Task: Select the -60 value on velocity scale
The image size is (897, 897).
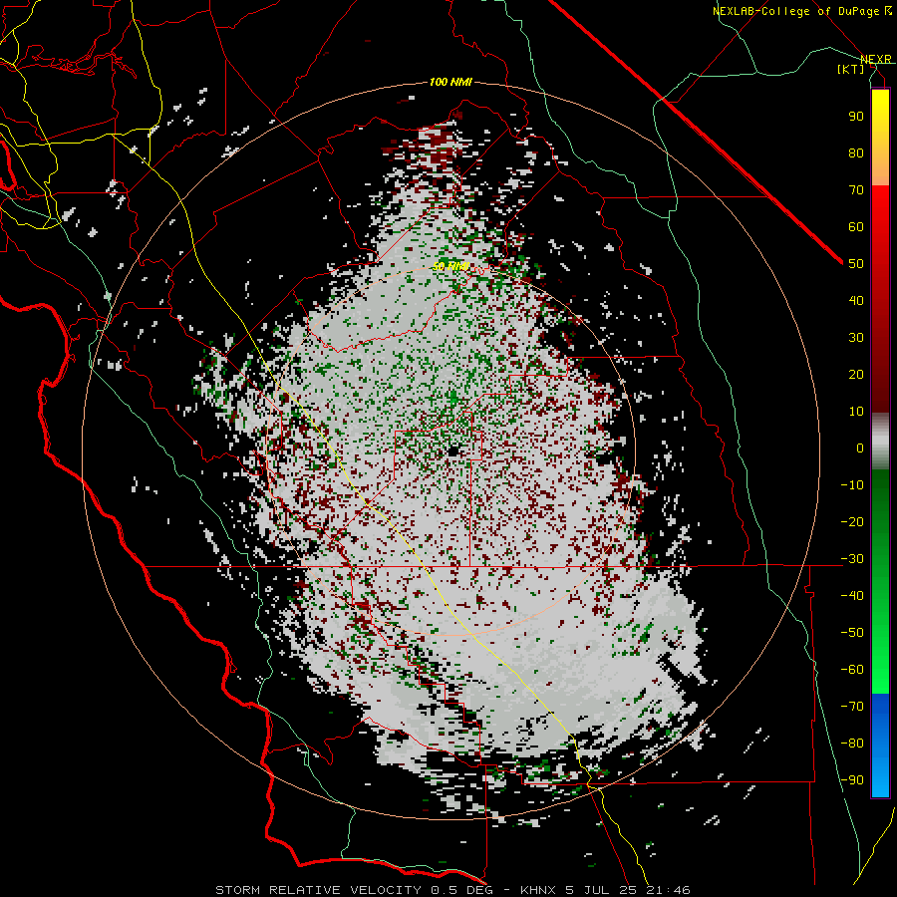Action: [x=852, y=670]
